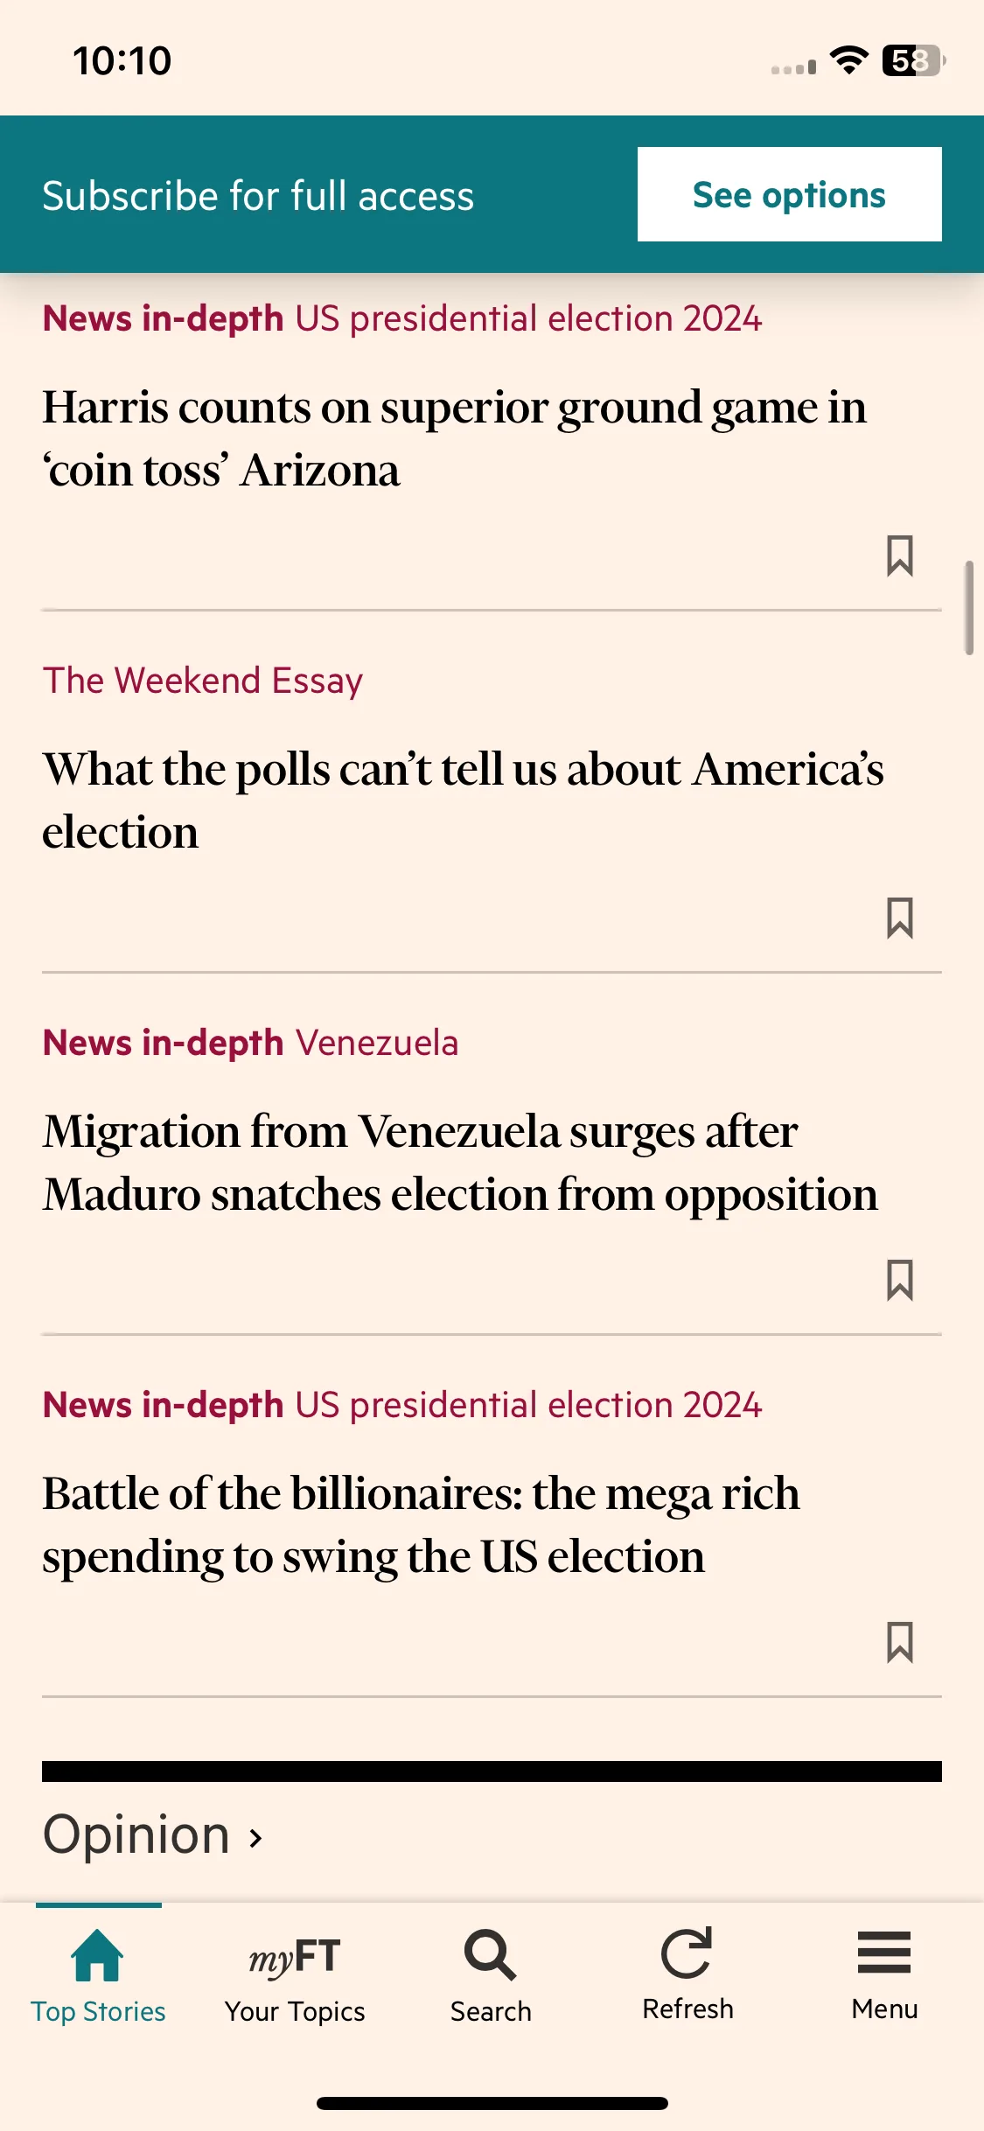Click the See options button

(789, 194)
